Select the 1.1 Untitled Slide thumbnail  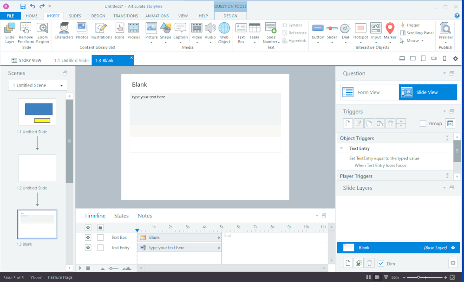(37, 112)
